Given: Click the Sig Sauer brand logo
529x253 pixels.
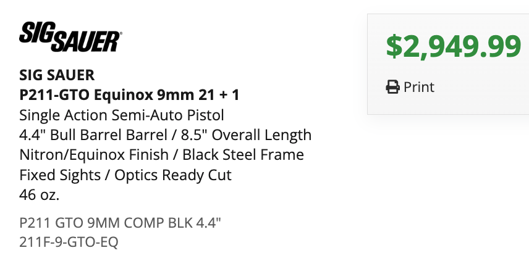Looking at the screenshot, I should (70, 37).
